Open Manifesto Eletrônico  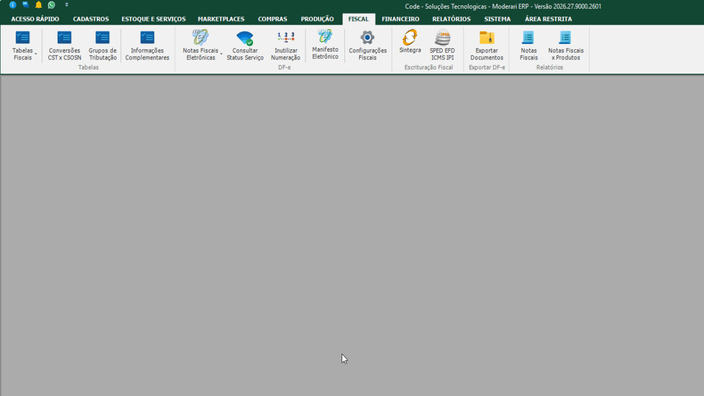coord(326,45)
